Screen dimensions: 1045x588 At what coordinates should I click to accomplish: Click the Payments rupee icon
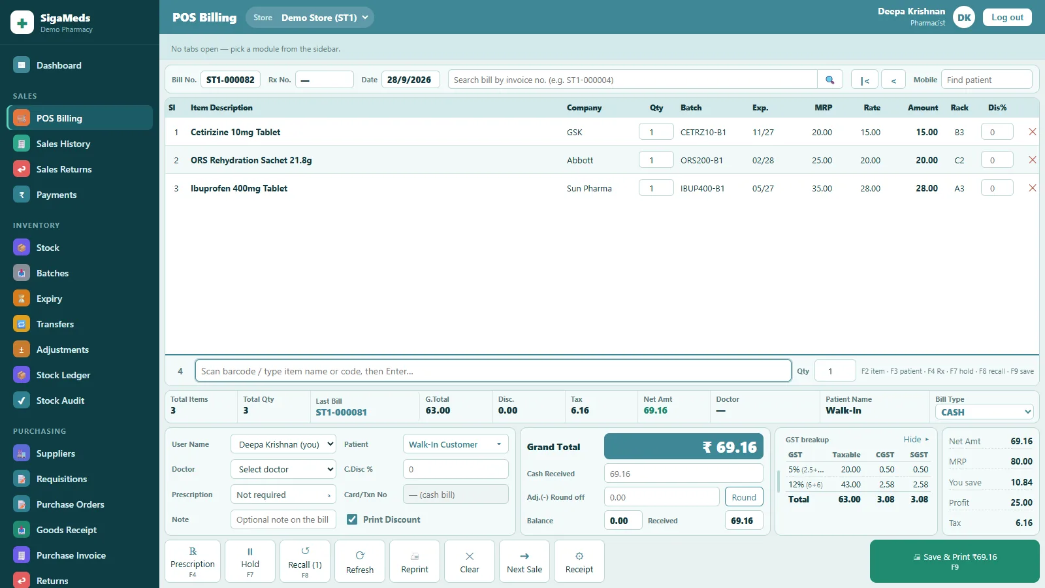coord(22,195)
